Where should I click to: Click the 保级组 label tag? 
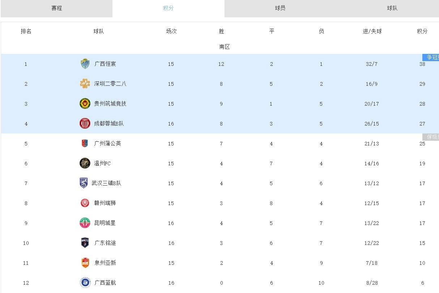pyautogui.click(x=431, y=137)
